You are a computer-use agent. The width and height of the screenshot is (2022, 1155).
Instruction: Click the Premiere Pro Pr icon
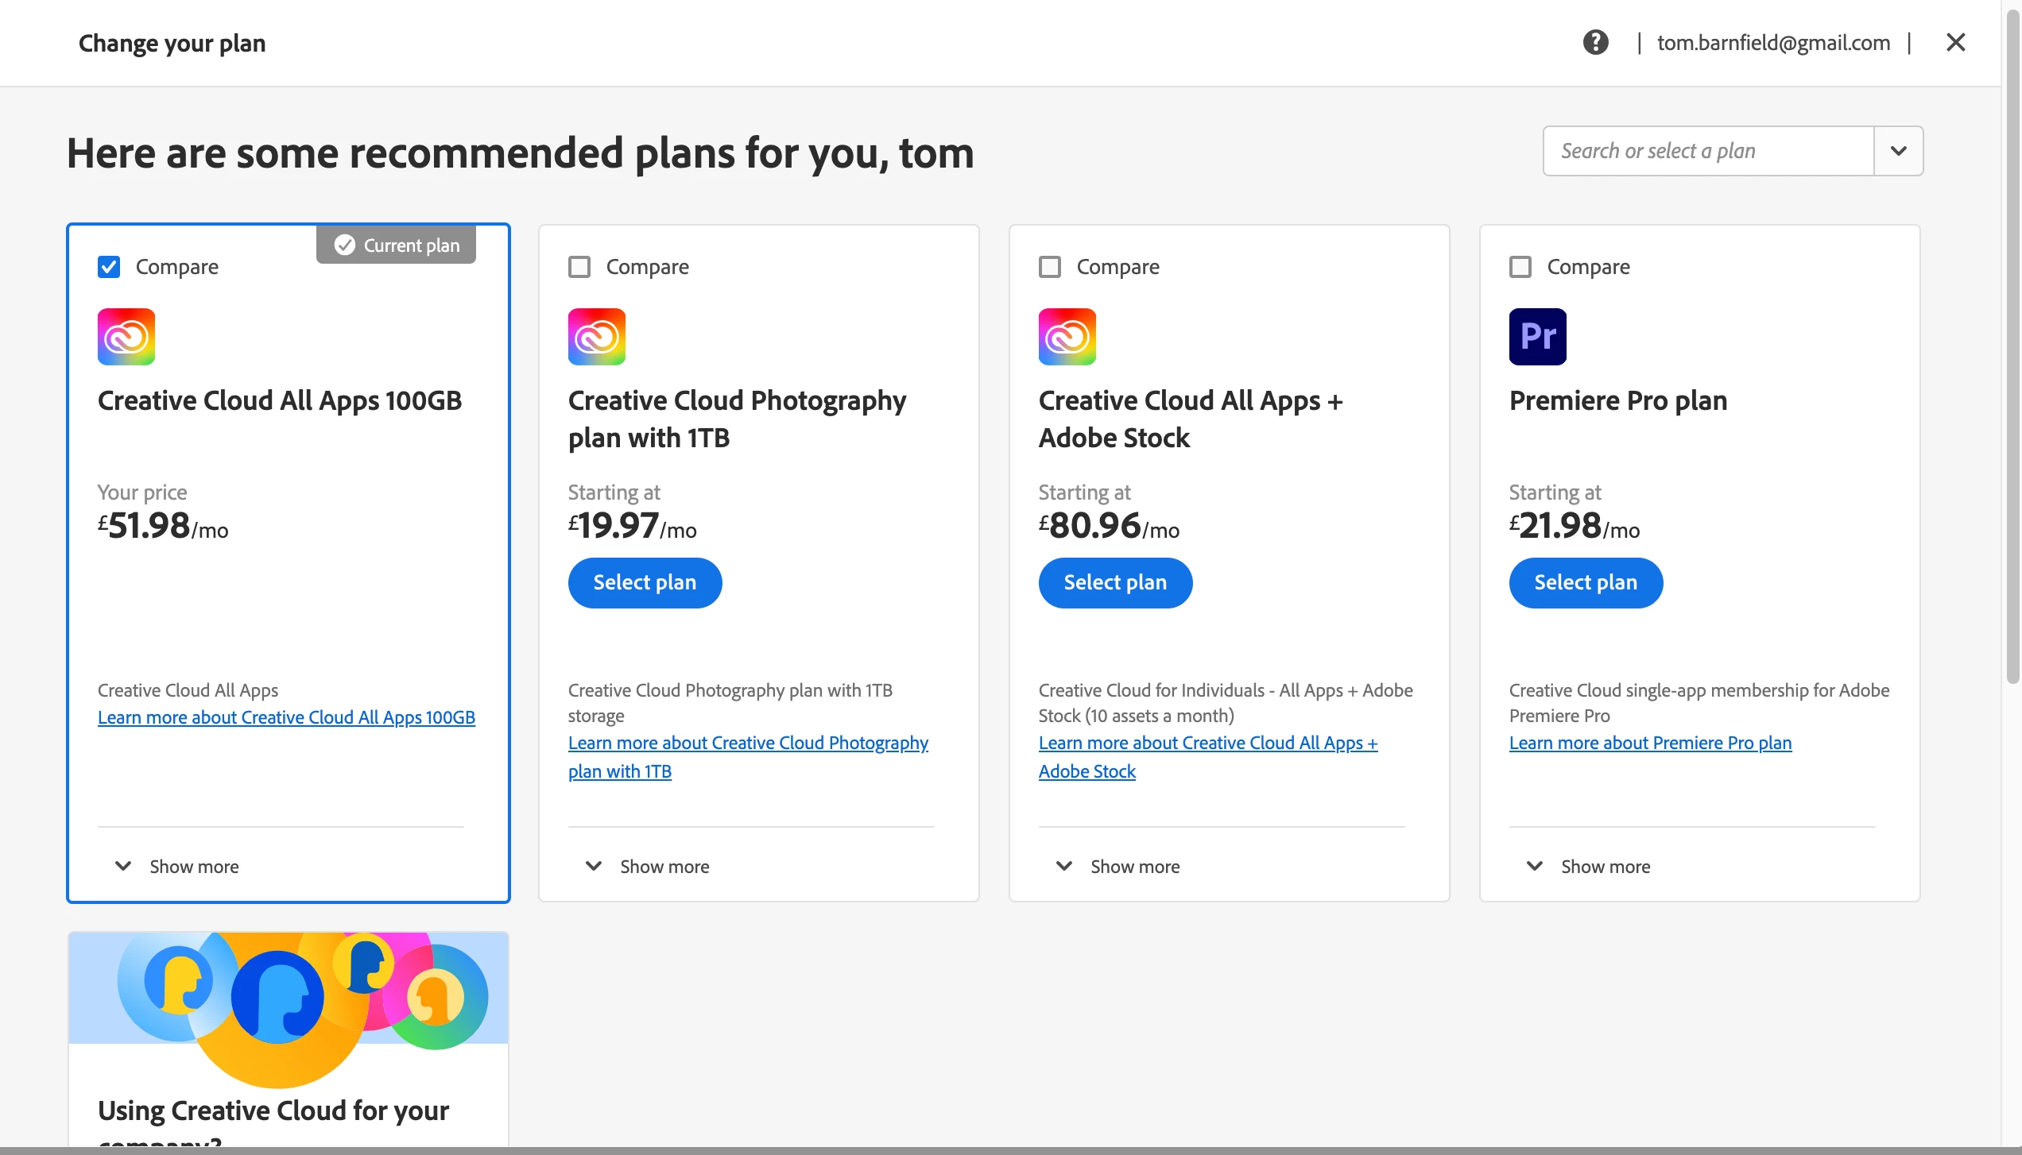(1537, 337)
